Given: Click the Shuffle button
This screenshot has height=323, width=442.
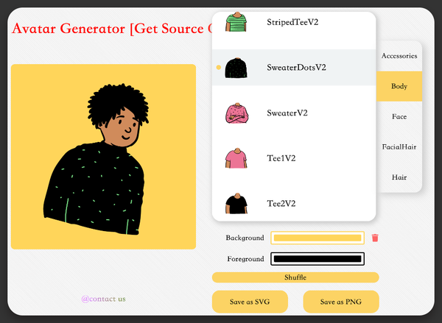Looking at the screenshot, I should (295, 277).
